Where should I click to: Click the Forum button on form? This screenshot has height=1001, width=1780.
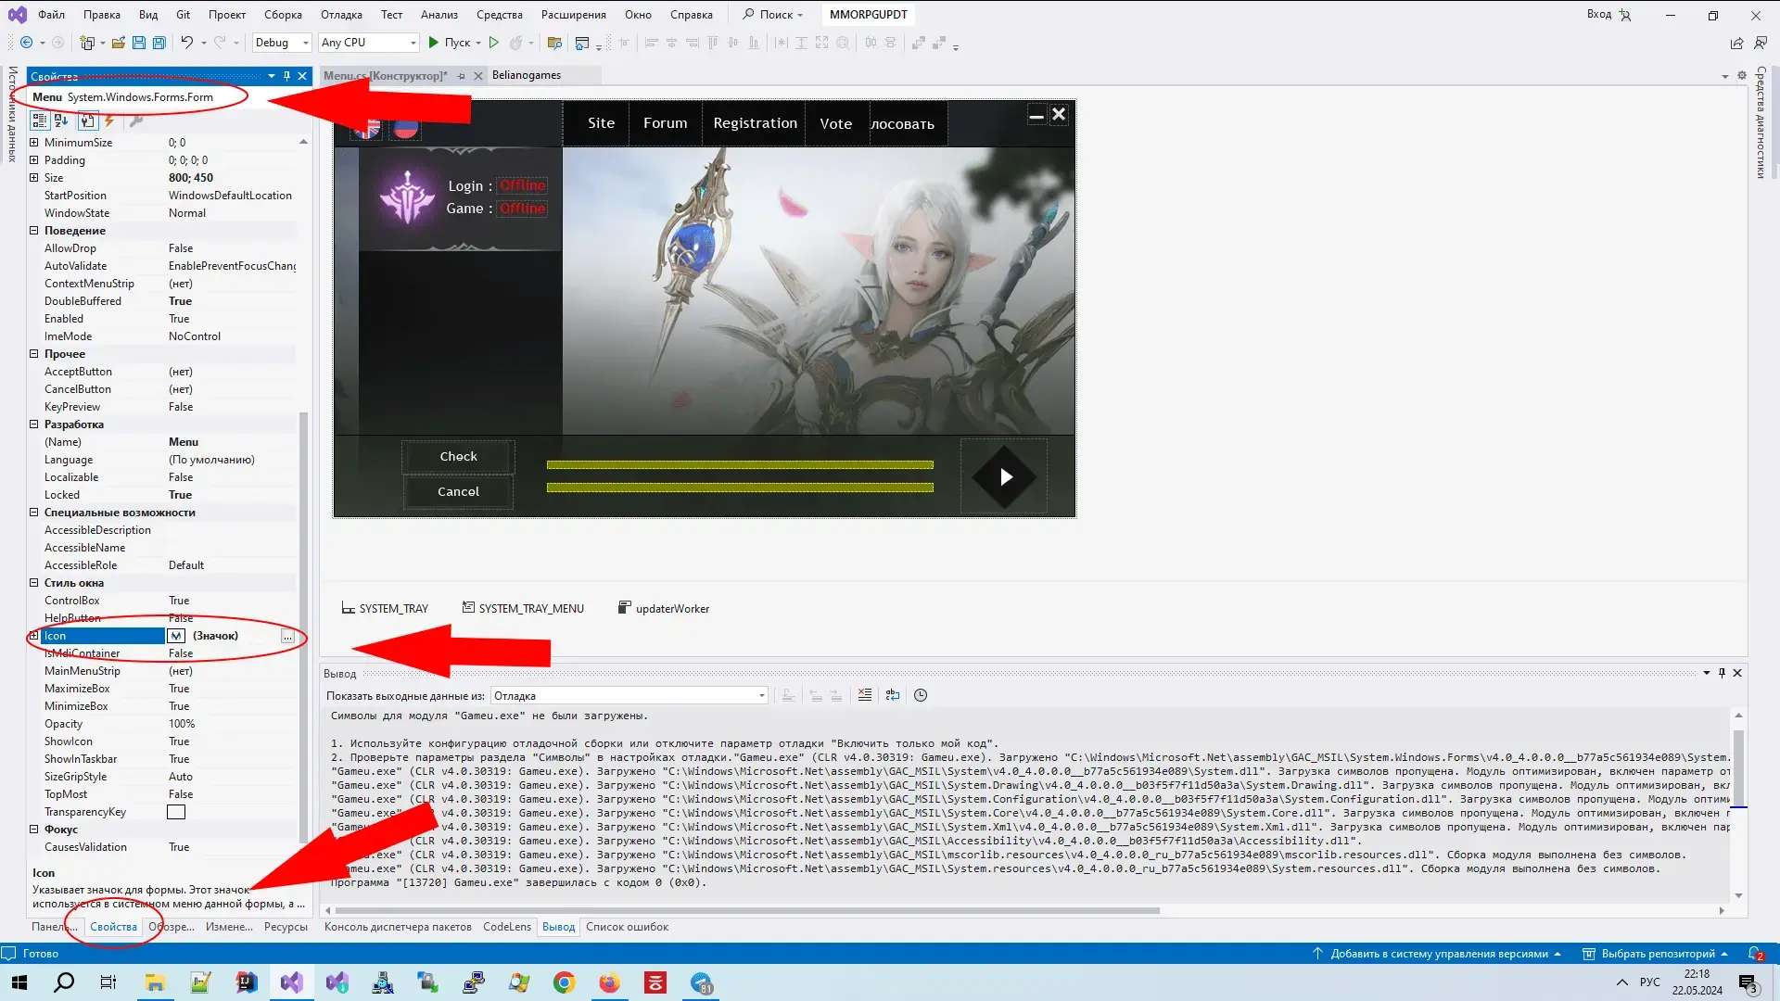666,123
